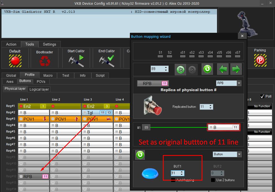
Task: Click the Replicated button stepper arrows
Action: pos(210,107)
